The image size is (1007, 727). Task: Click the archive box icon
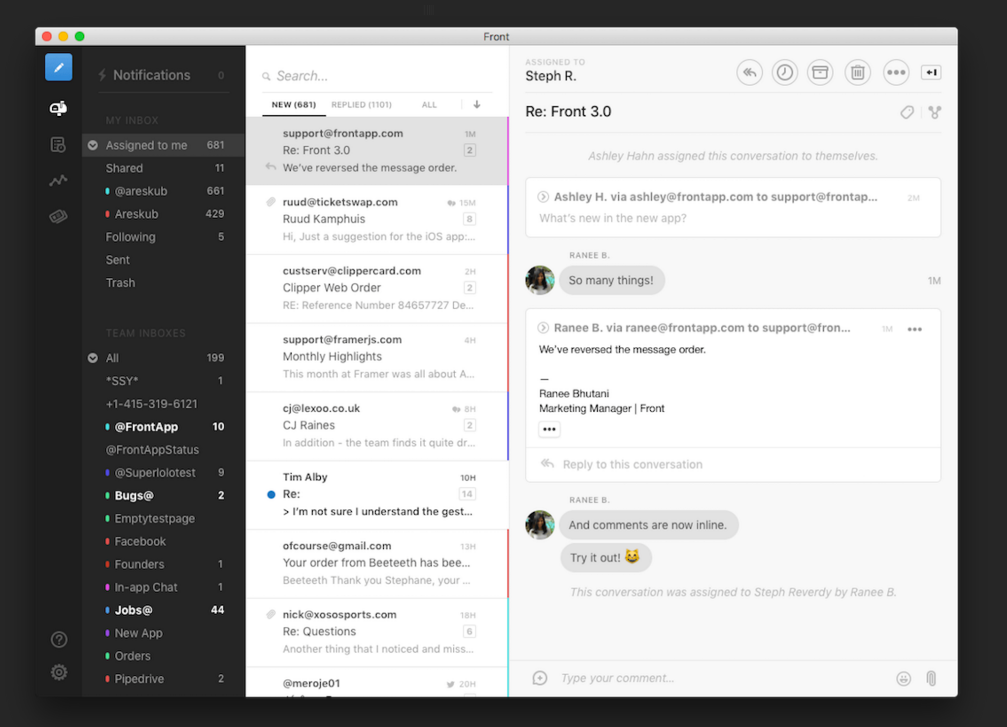pyautogui.click(x=820, y=72)
